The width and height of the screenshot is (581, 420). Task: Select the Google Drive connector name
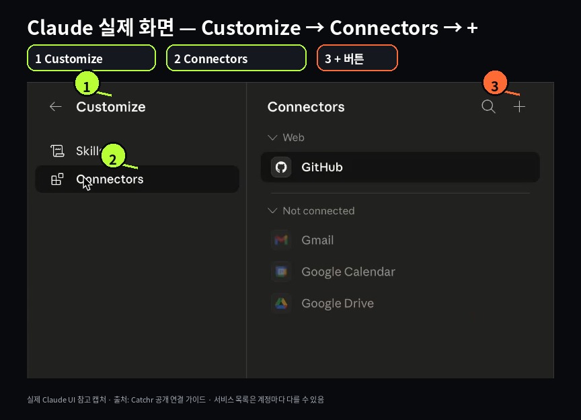click(x=338, y=303)
